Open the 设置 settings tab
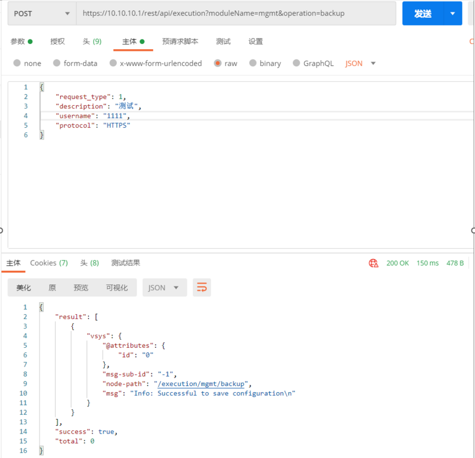This screenshot has width=475, height=458. click(256, 41)
